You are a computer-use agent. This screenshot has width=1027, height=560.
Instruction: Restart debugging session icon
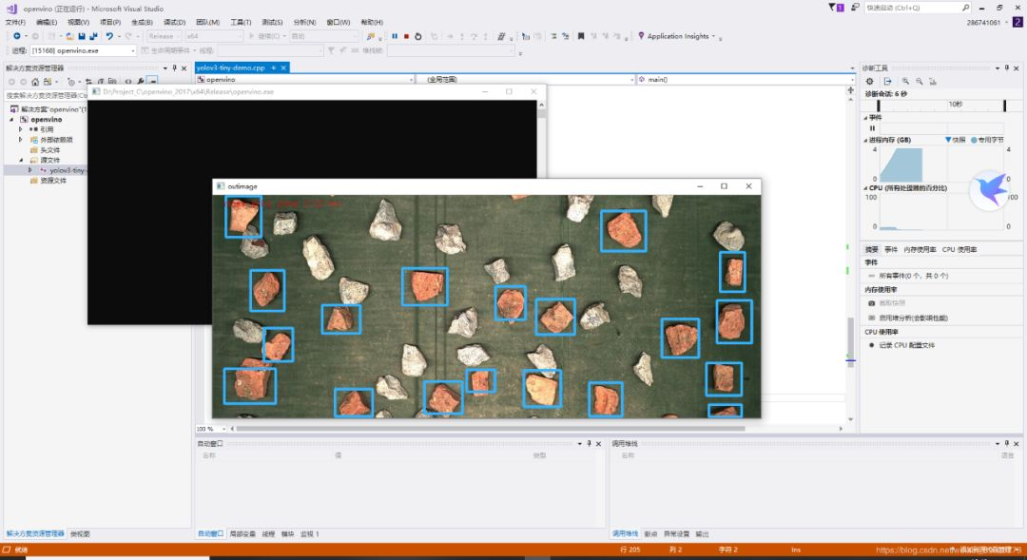click(x=417, y=36)
